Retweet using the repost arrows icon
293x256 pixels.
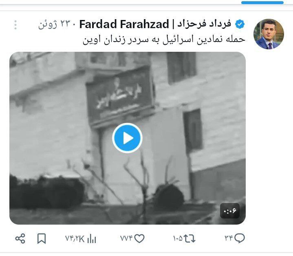click(x=189, y=238)
